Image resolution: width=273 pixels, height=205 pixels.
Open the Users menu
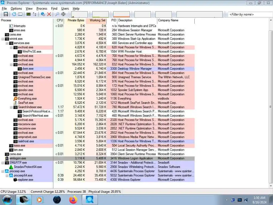pos(65,9)
